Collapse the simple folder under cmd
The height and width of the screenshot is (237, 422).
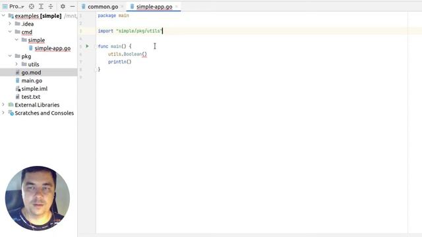click(16, 40)
